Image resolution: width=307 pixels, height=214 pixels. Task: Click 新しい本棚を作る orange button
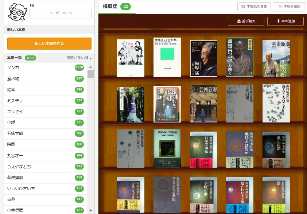pyautogui.click(x=49, y=43)
